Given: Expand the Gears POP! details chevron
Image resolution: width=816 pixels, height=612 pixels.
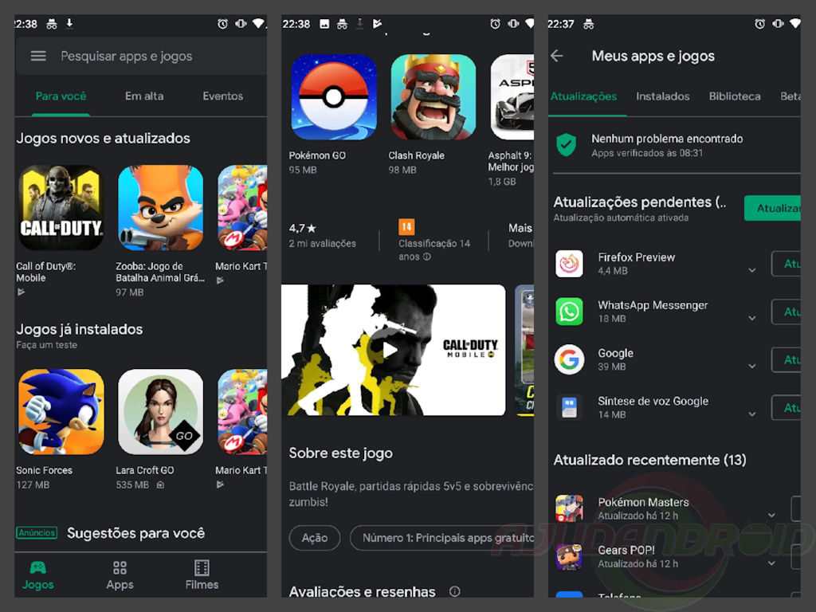Looking at the screenshot, I should (x=771, y=563).
